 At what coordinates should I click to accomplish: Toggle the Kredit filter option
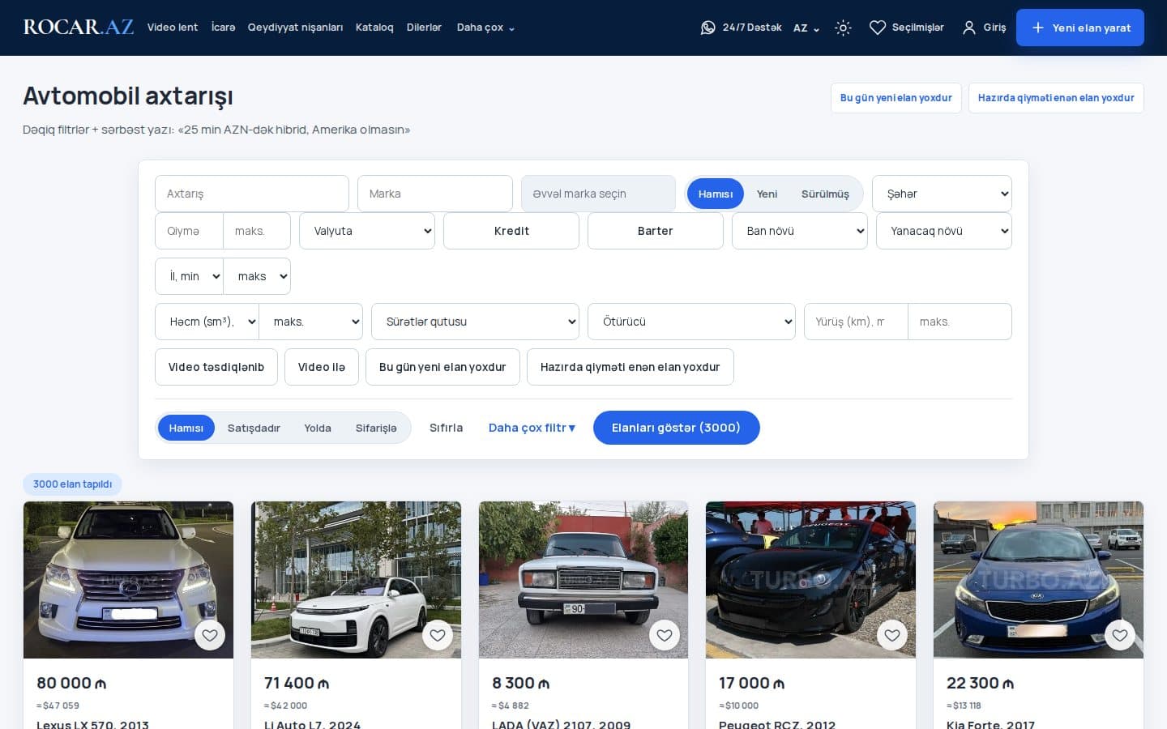(x=511, y=231)
